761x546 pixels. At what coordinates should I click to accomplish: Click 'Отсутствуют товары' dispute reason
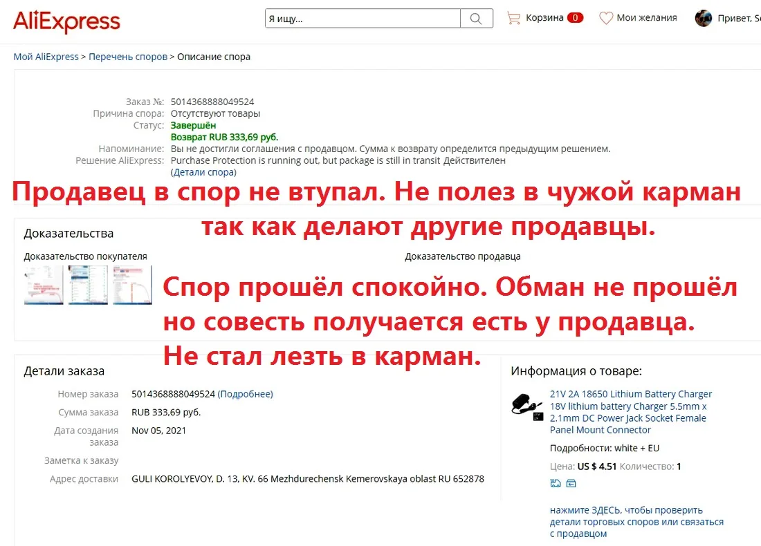(215, 113)
